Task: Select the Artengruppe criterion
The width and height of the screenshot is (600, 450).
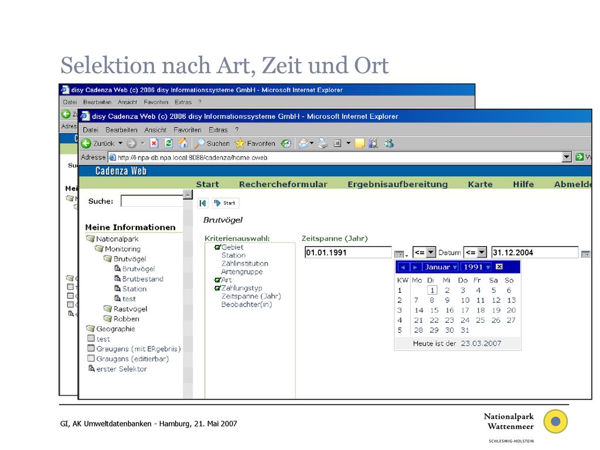Action: [242, 272]
